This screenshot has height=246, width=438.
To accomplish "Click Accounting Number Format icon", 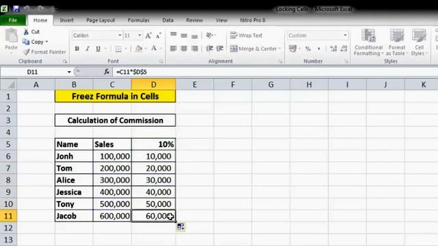I will coord(292,49).
